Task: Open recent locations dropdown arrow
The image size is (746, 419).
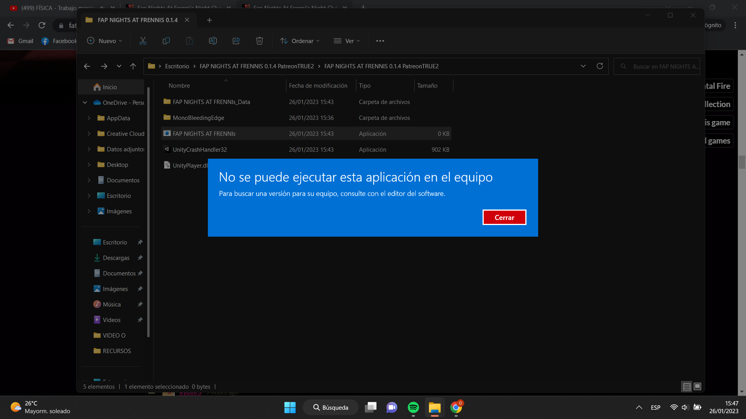Action: coord(119,66)
